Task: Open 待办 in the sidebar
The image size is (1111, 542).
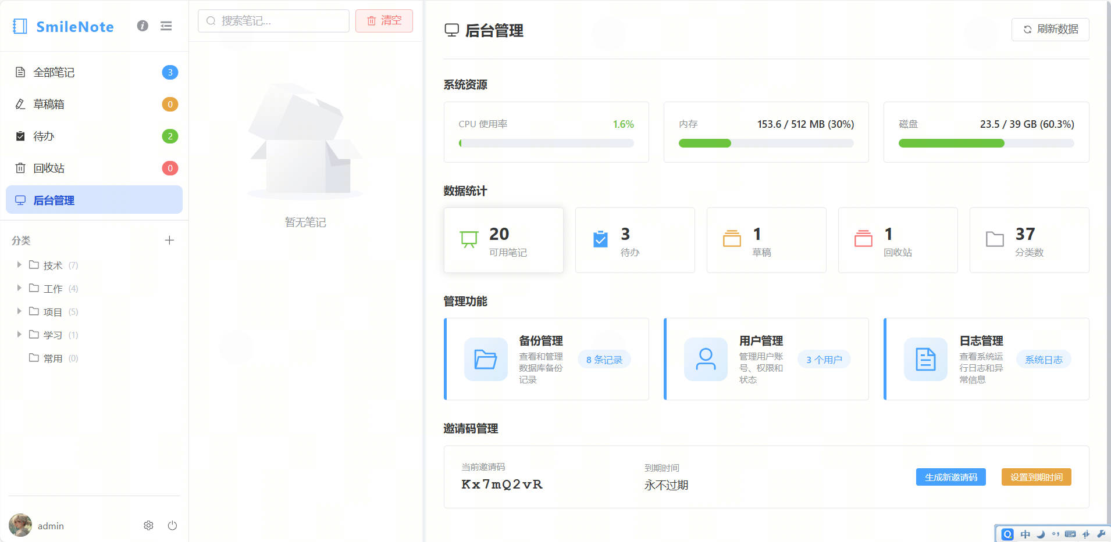Action: [94, 136]
